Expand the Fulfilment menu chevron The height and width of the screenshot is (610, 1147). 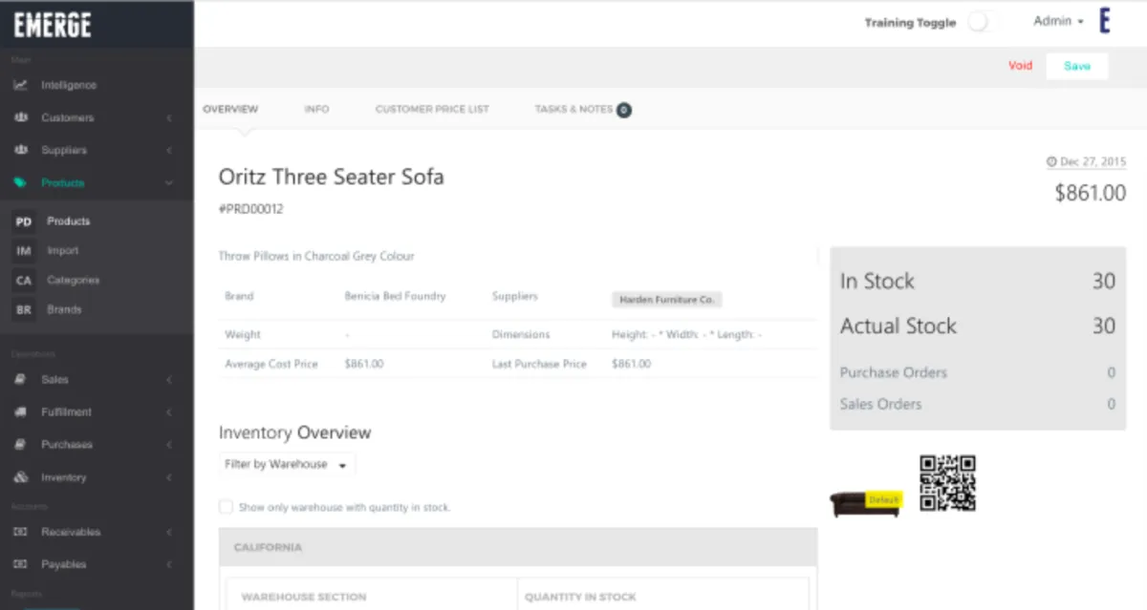click(x=169, y=412)
